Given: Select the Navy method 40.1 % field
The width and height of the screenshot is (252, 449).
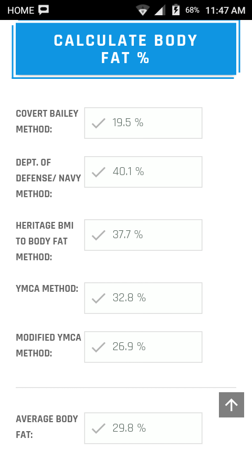Looking at the screenshot, I should (x=143, y=172).
